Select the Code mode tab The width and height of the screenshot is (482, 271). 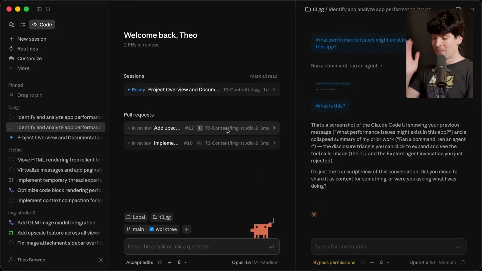pos(42,24)
